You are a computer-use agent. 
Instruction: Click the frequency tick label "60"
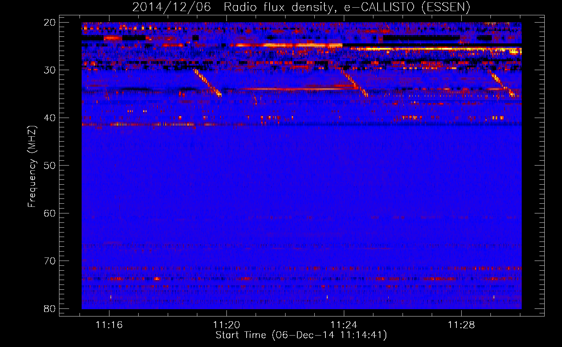pos(50,213)
